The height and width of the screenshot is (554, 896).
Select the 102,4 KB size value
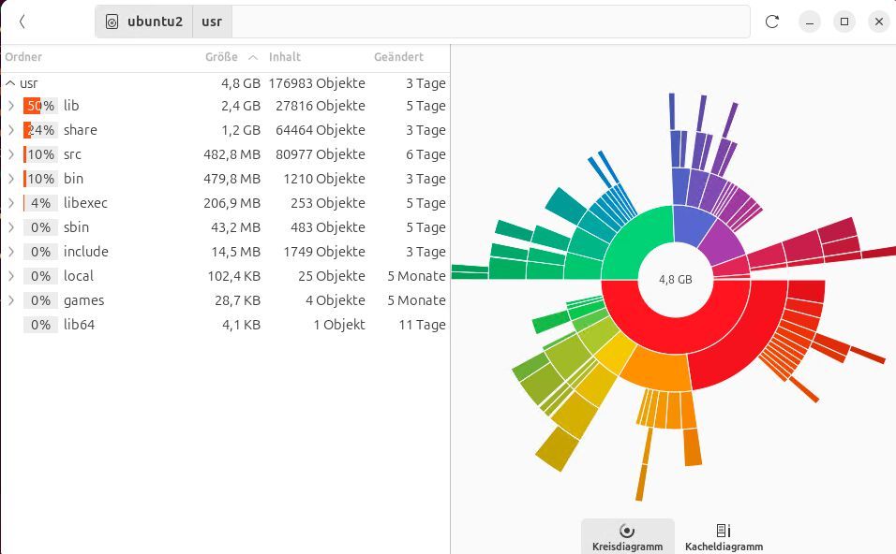[x=233, y=276]
